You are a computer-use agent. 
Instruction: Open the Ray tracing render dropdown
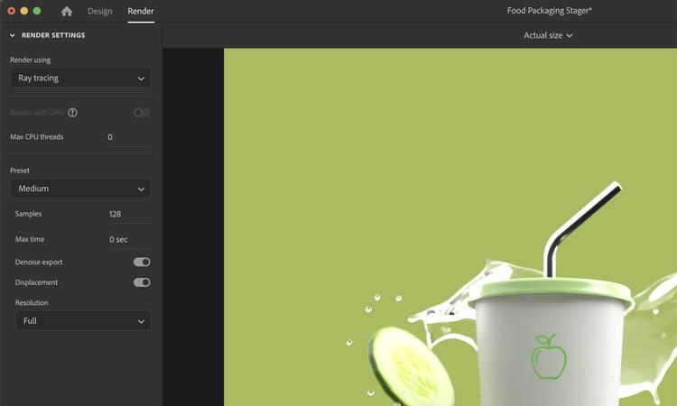[80, 78]
